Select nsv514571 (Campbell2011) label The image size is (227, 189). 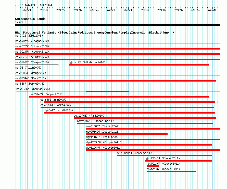(x=95, y=121)
